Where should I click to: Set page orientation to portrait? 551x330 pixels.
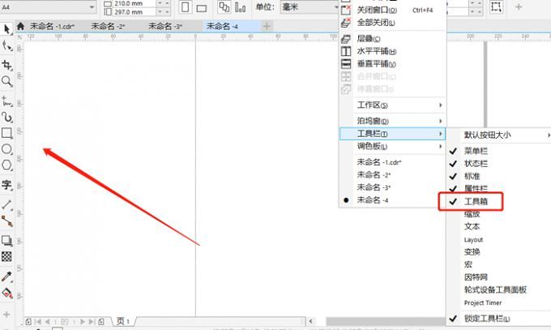186,7
